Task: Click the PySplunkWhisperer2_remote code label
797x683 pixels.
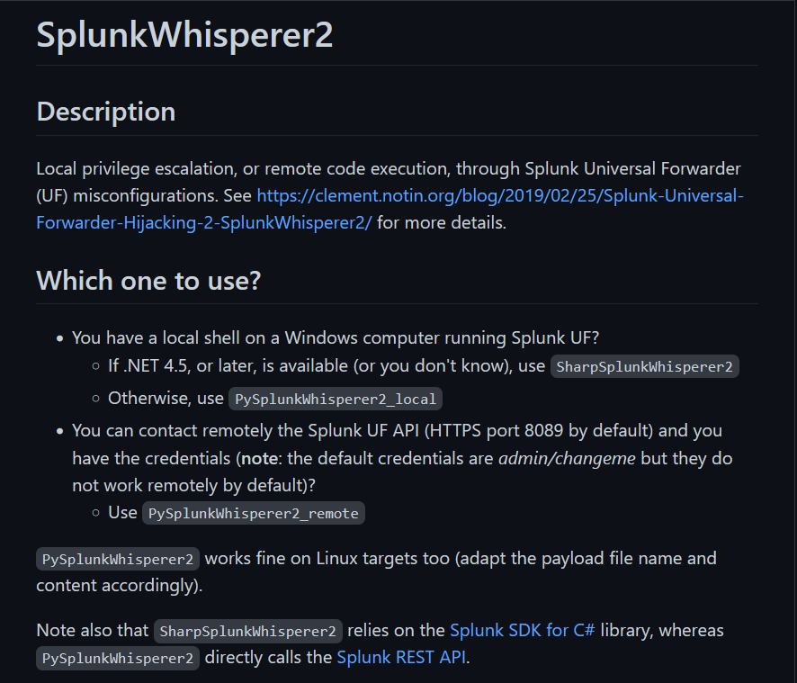Action: pyautogui.click(x=253, y=513)
